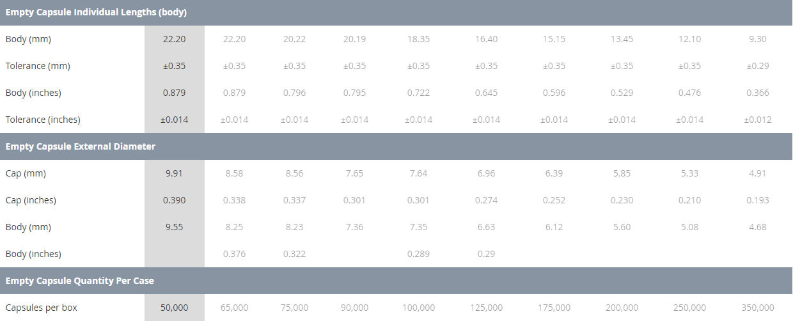Select the ±0.012 tolerance inches value
This screenshot has height=321, width=793.
pos(758,120)
